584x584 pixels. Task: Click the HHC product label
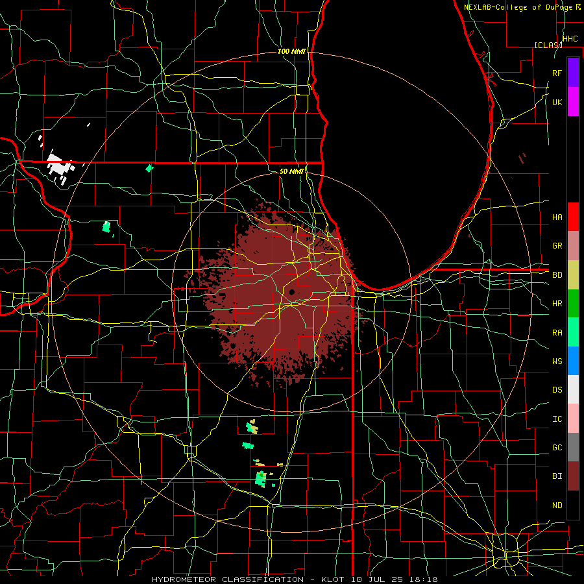(570, 39)
